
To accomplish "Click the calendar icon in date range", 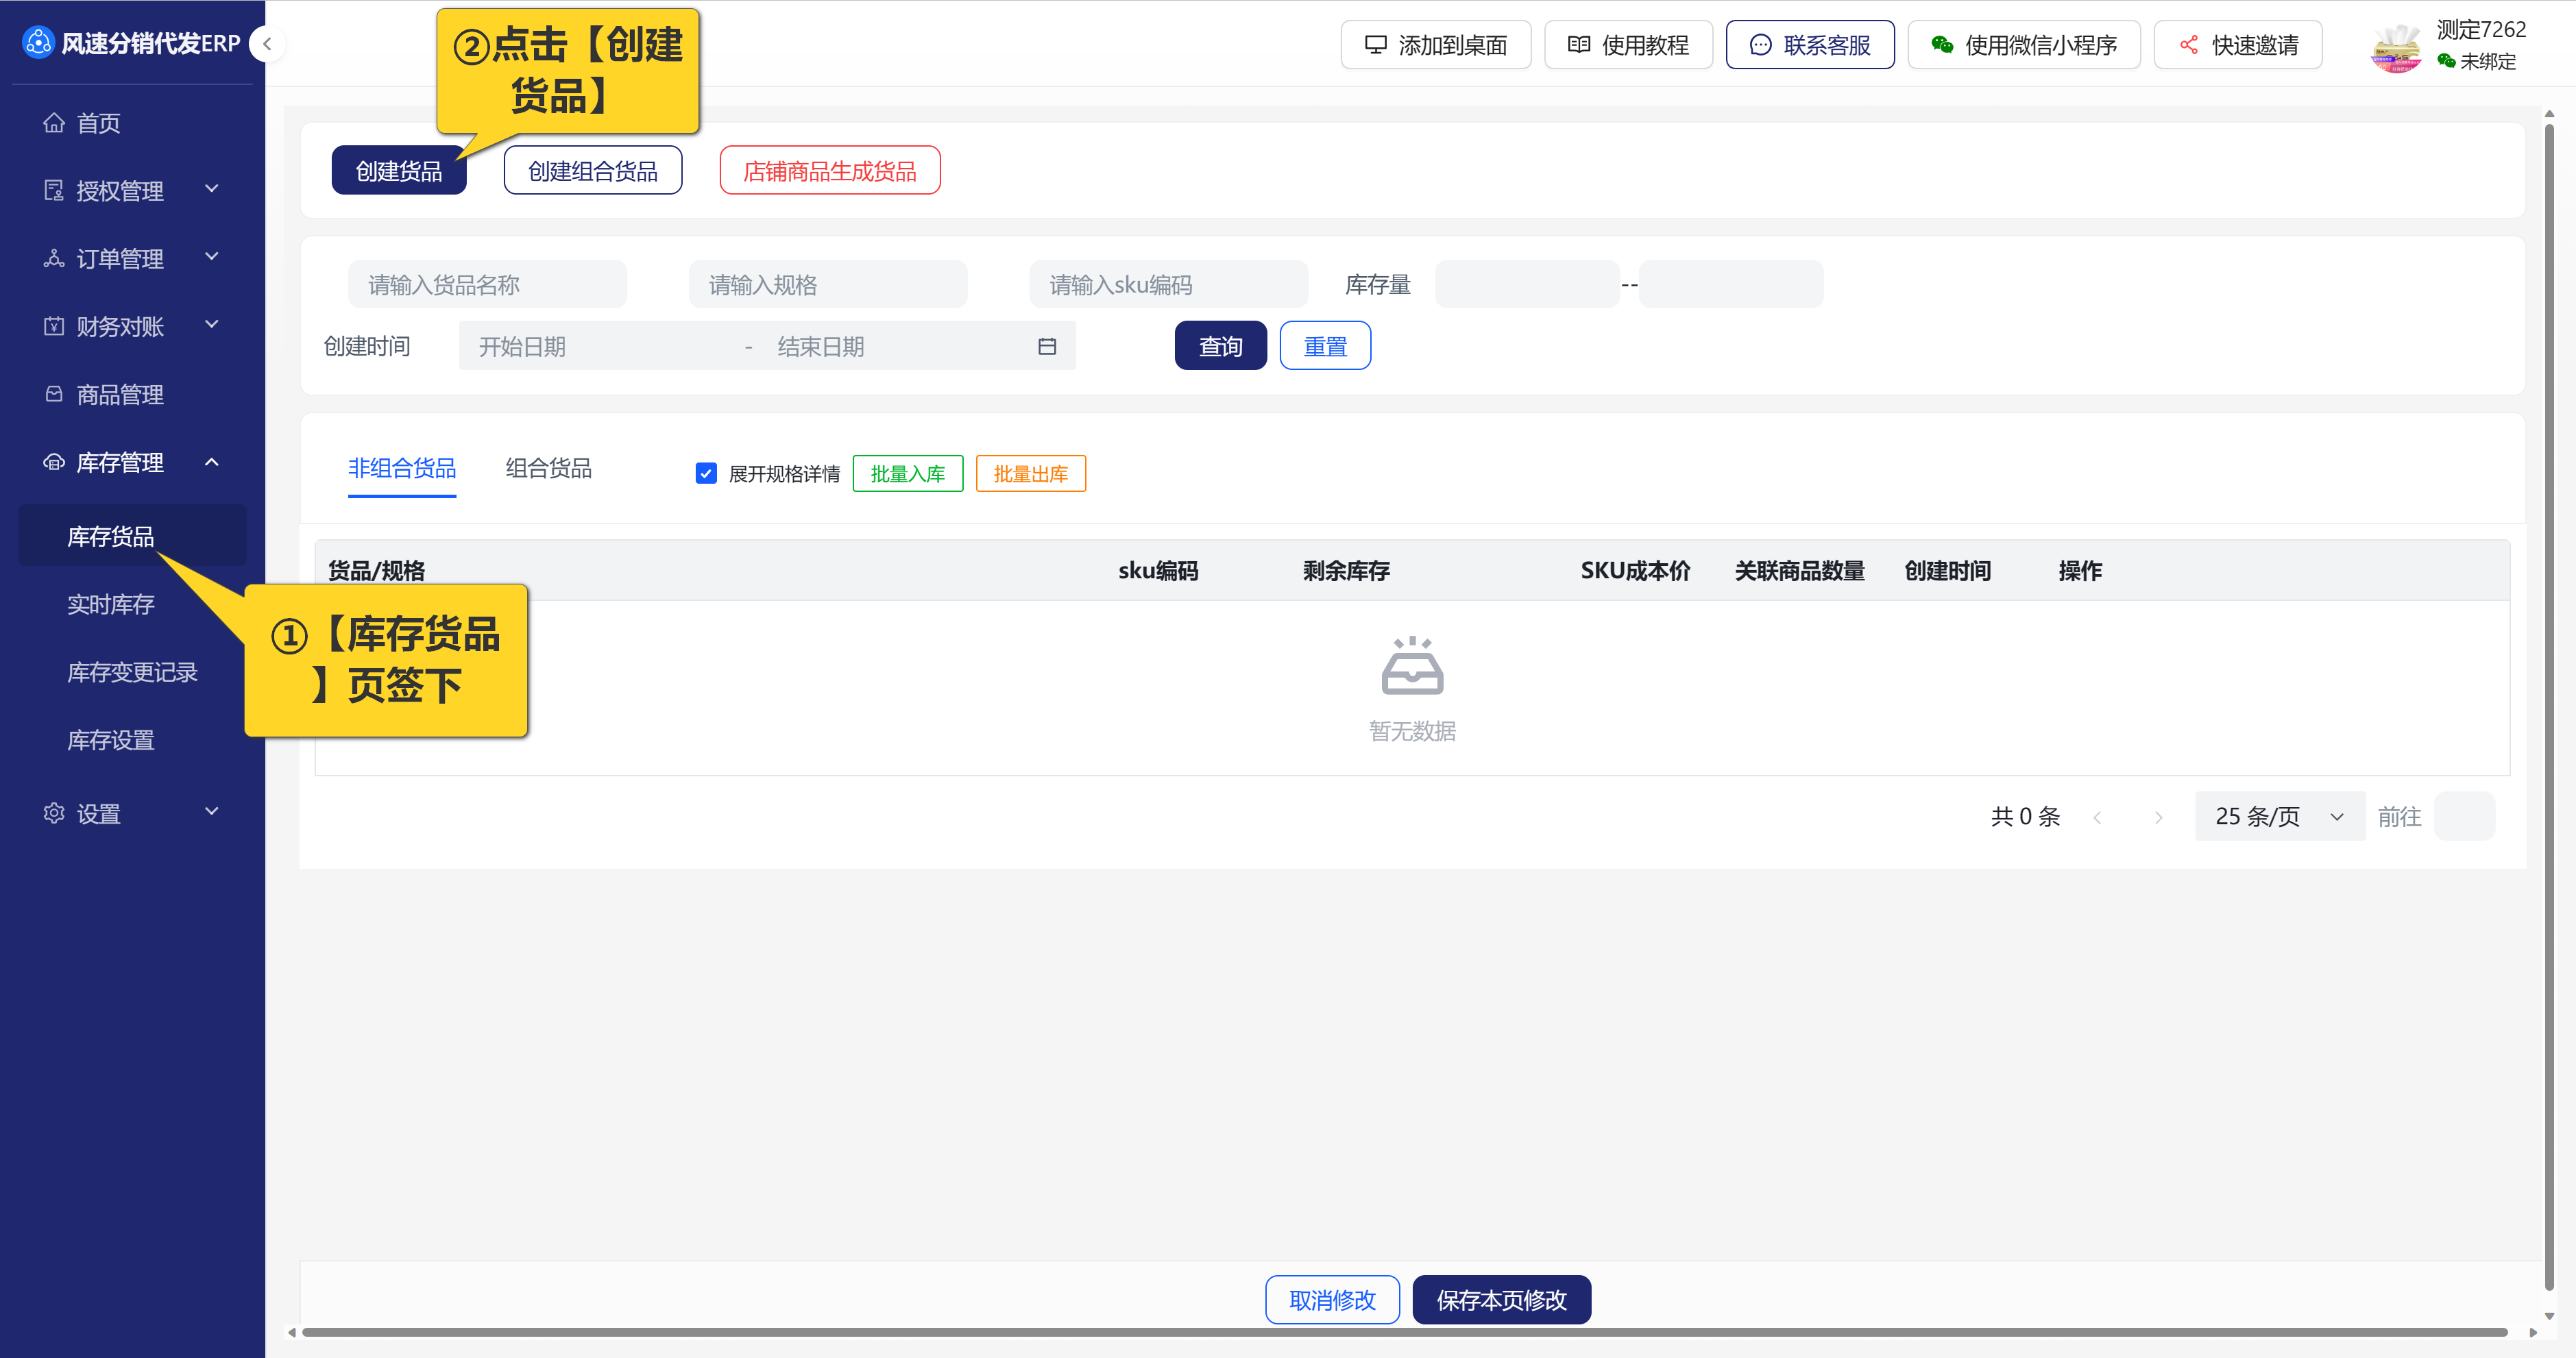I will coord(1047,347).
